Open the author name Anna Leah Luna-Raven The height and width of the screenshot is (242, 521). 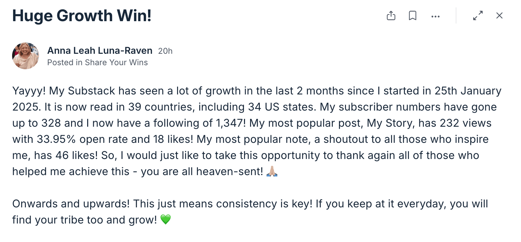100,51
